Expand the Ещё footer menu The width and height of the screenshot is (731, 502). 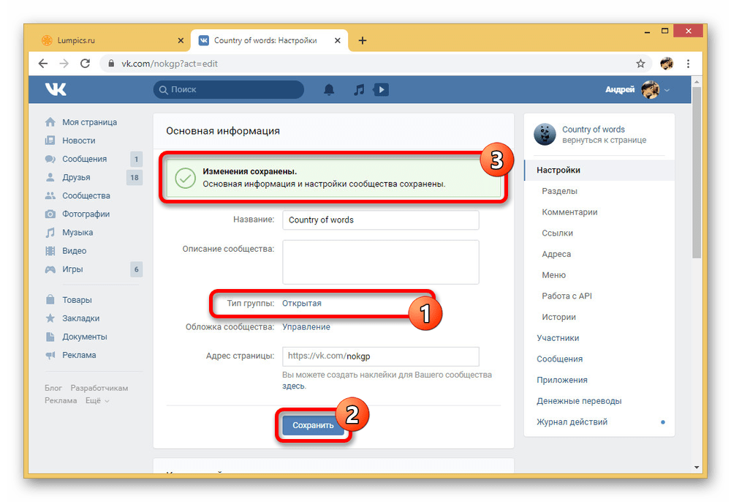coord(97,400)
